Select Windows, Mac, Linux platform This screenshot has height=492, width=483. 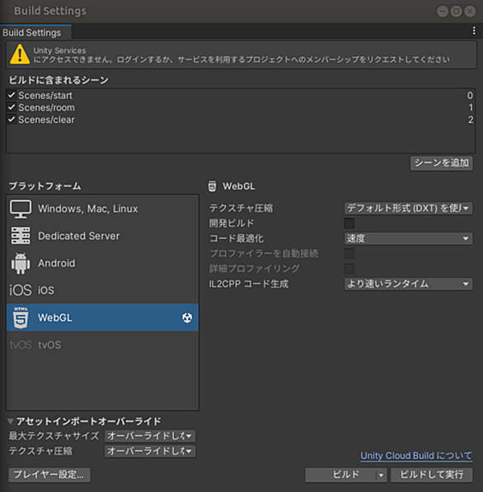point(102,209)
